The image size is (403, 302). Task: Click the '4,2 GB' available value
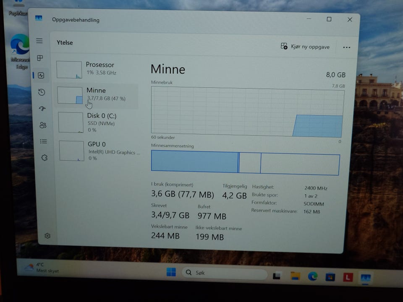pos(234,196)
